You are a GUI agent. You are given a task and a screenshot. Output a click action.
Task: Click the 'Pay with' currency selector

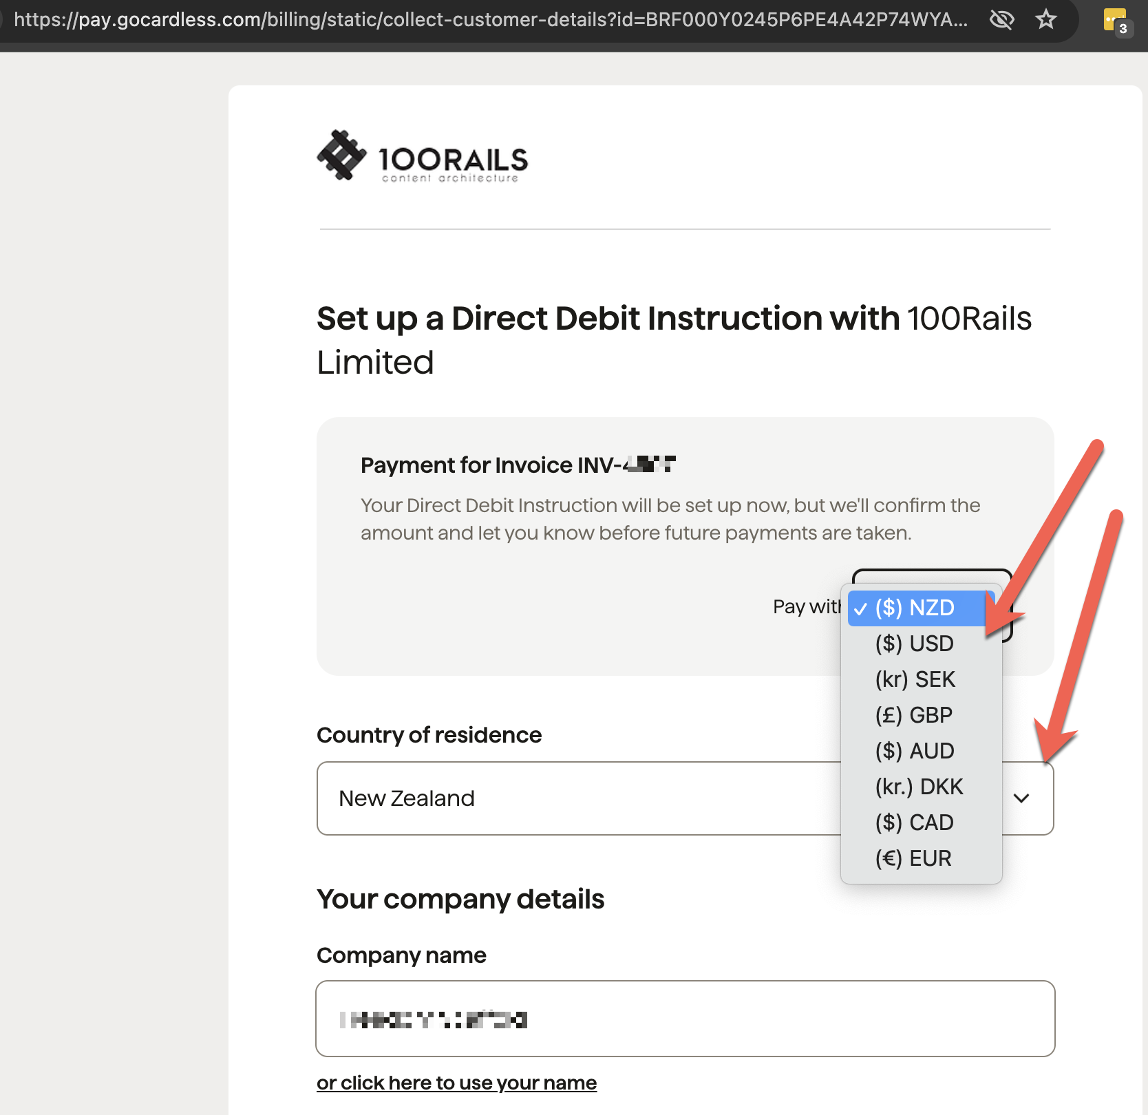pos(929,606)
